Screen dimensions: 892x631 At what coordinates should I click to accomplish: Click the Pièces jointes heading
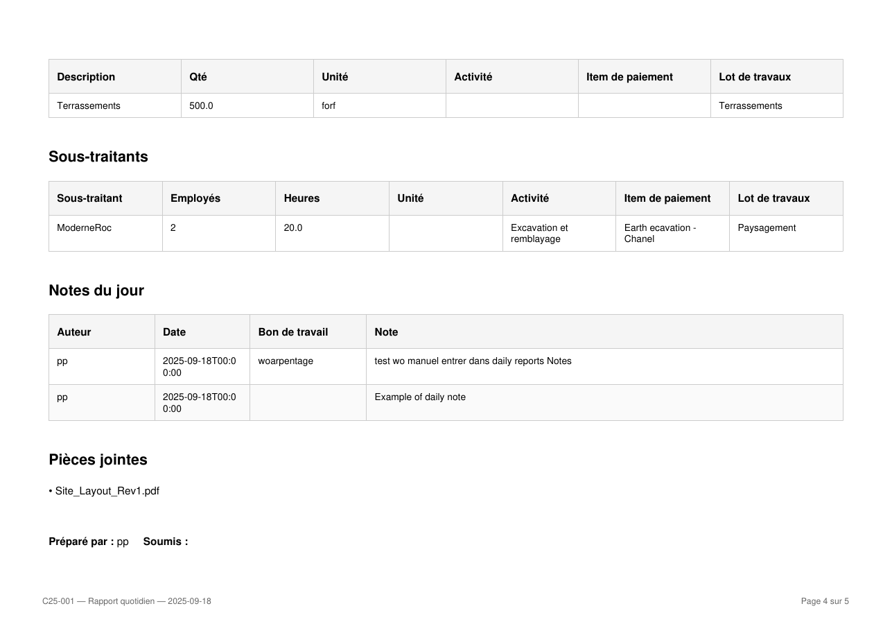coord(98,460)
